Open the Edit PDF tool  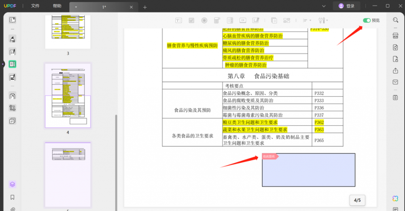click(x=12, y=52)
